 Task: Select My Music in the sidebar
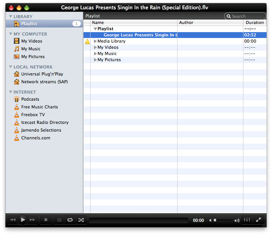[31, 49]
